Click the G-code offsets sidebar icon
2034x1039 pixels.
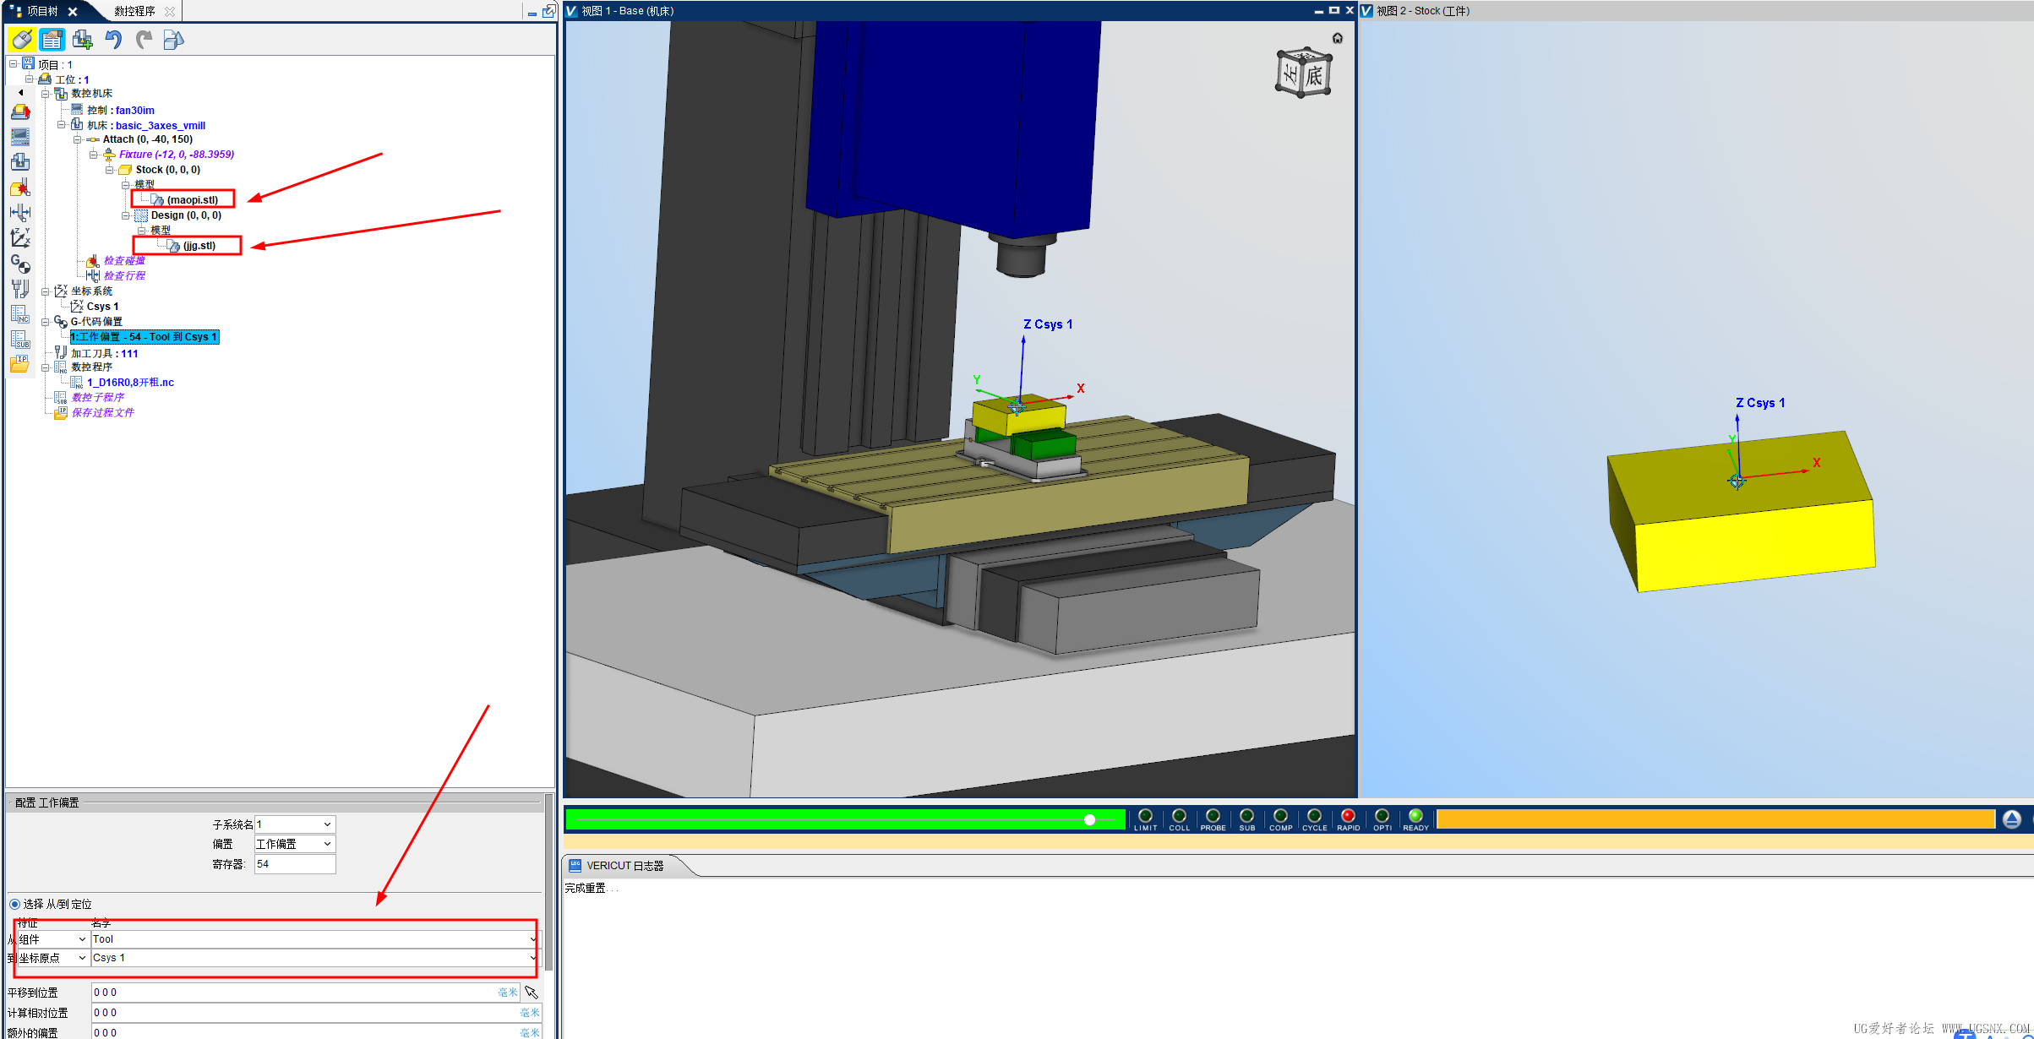coord(20,263)
